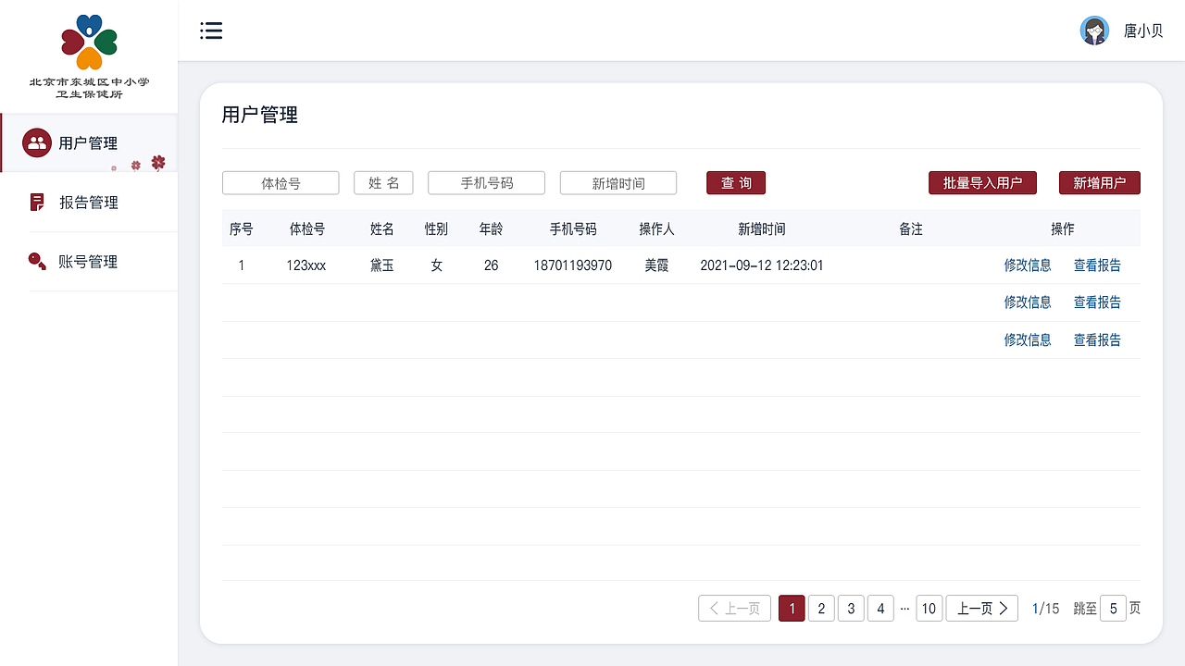Click name cell 黛玉
1185x666 pixels.
point(382,265)
